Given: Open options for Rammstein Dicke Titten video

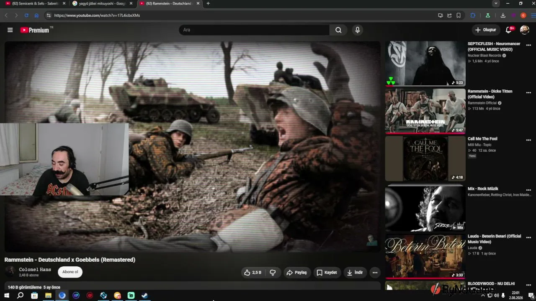Looking at the screenshot, I should [528, 93].
